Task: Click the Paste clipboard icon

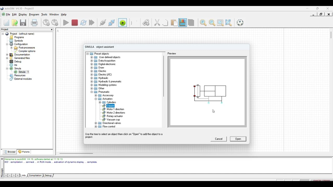Action: (x=174, y=23)
